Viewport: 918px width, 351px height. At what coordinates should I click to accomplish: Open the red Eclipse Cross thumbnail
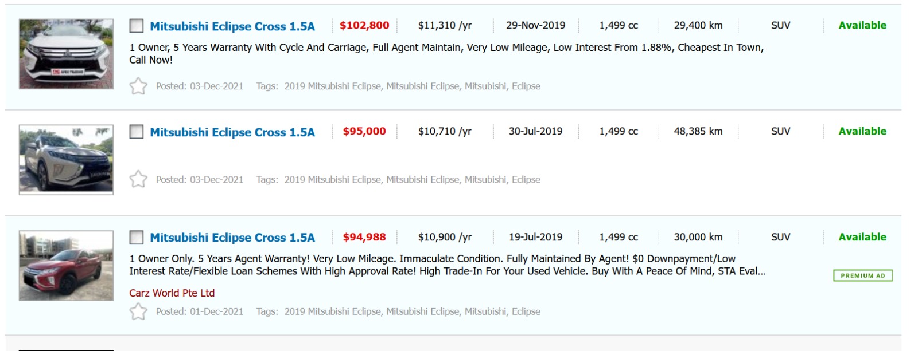click(x=66, y=266)
